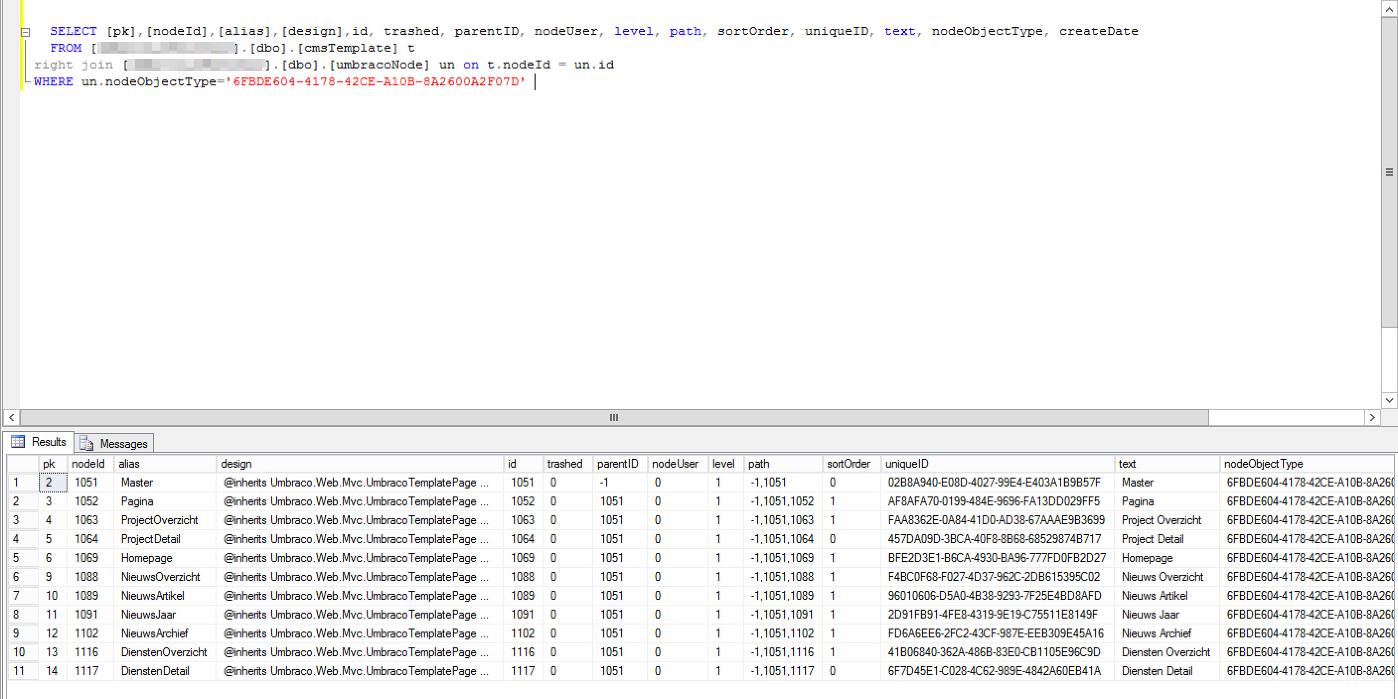
Task: Click the select-all corner grid cell
Action: (x=23, y=464)
